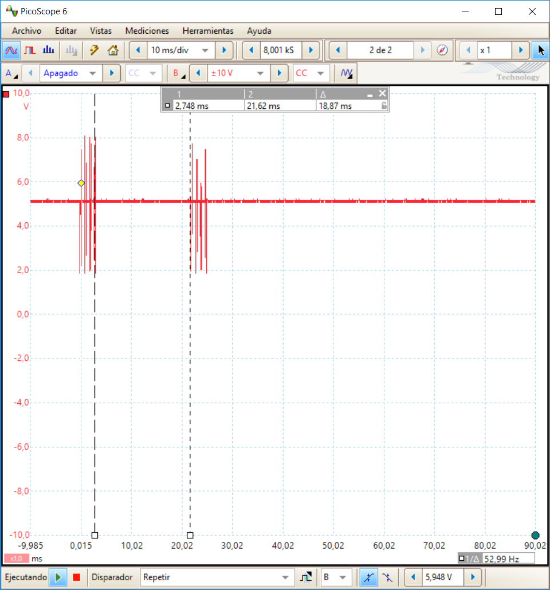Image resolution: width=550 pixels, height=590 pixels.
Task: Close the ruler legend box
Action: click(x=382, y=93)
